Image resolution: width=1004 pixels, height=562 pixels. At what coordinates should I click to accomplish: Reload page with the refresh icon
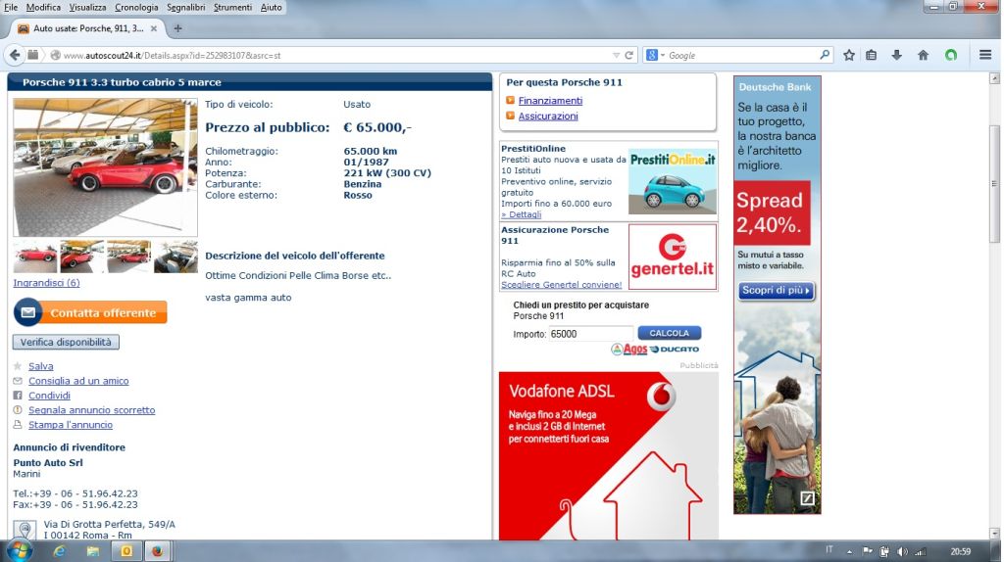tap(628, 56)
